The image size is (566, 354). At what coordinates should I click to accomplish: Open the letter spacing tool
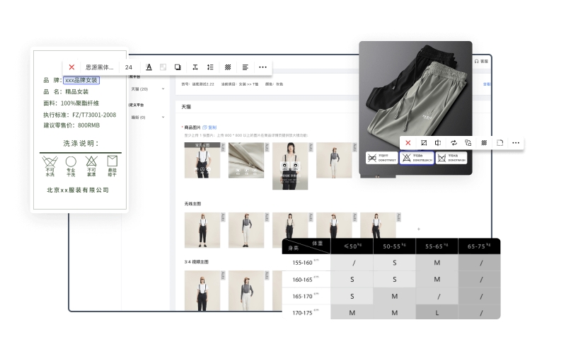(x=195, y=67)
